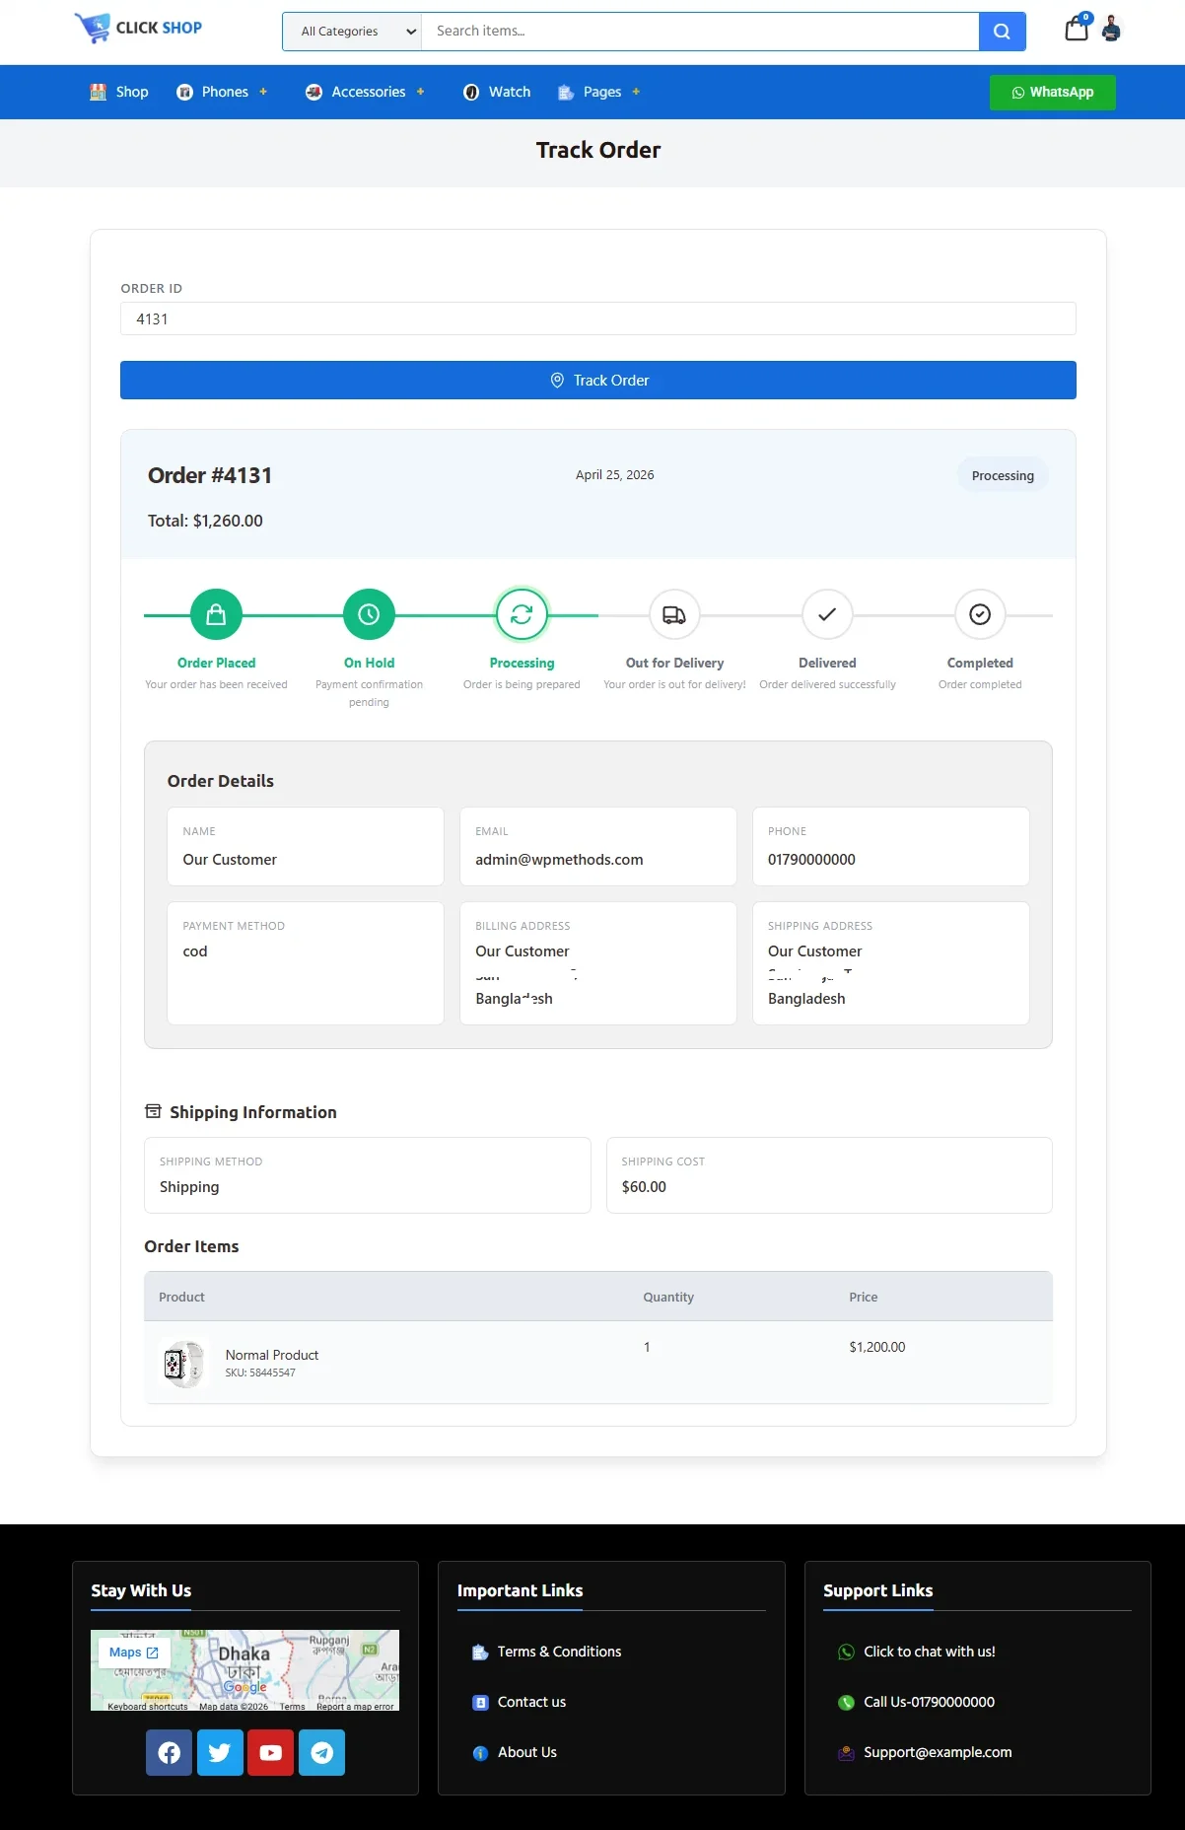
Task: Expand the Pages menu
Action: tap(600, 92)
